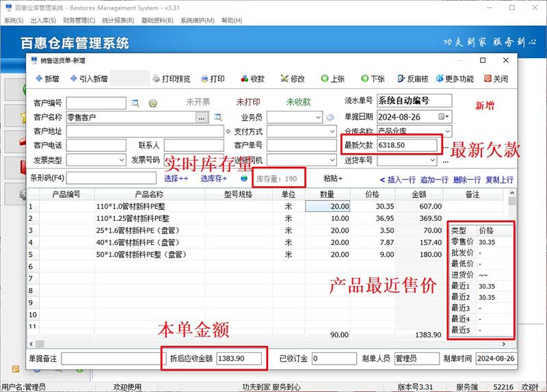Screen dimensions: 547x392
Task: Click the 粘贴+ button
Action: pos(333,179)
